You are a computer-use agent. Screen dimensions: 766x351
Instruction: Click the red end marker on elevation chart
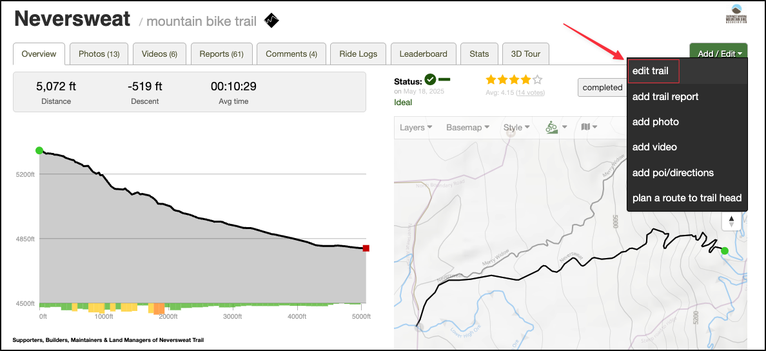tap(366, 248)
